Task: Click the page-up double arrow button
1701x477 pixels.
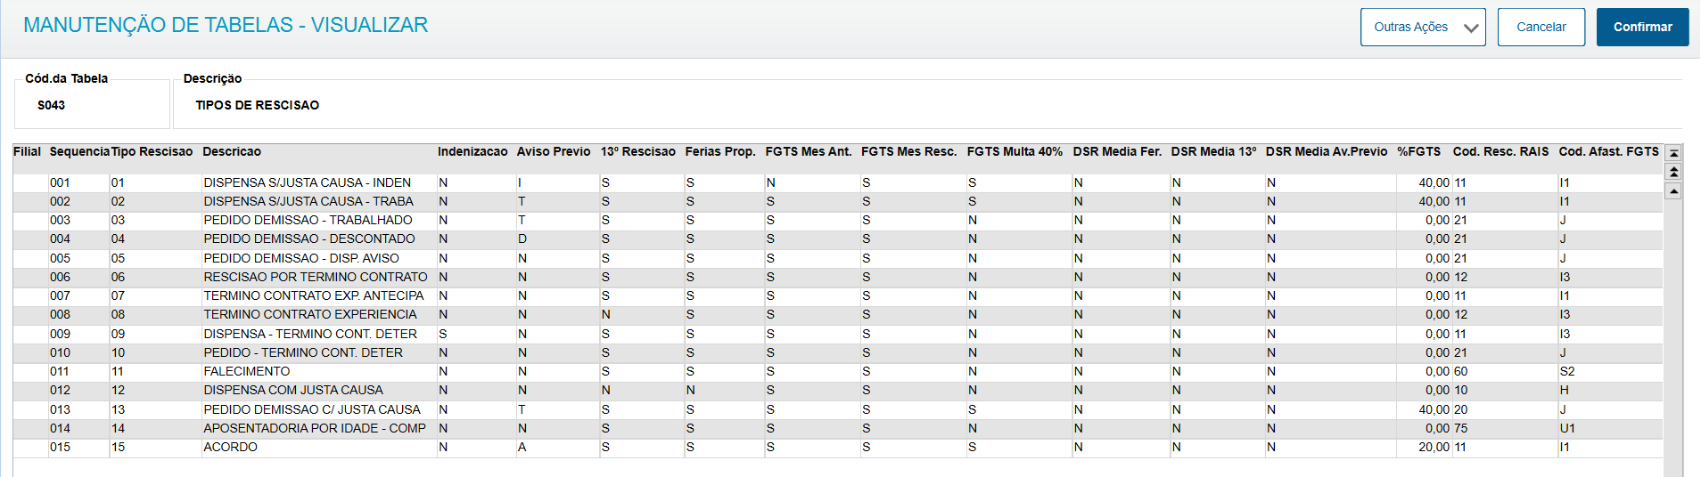Action: (1673, 172)
